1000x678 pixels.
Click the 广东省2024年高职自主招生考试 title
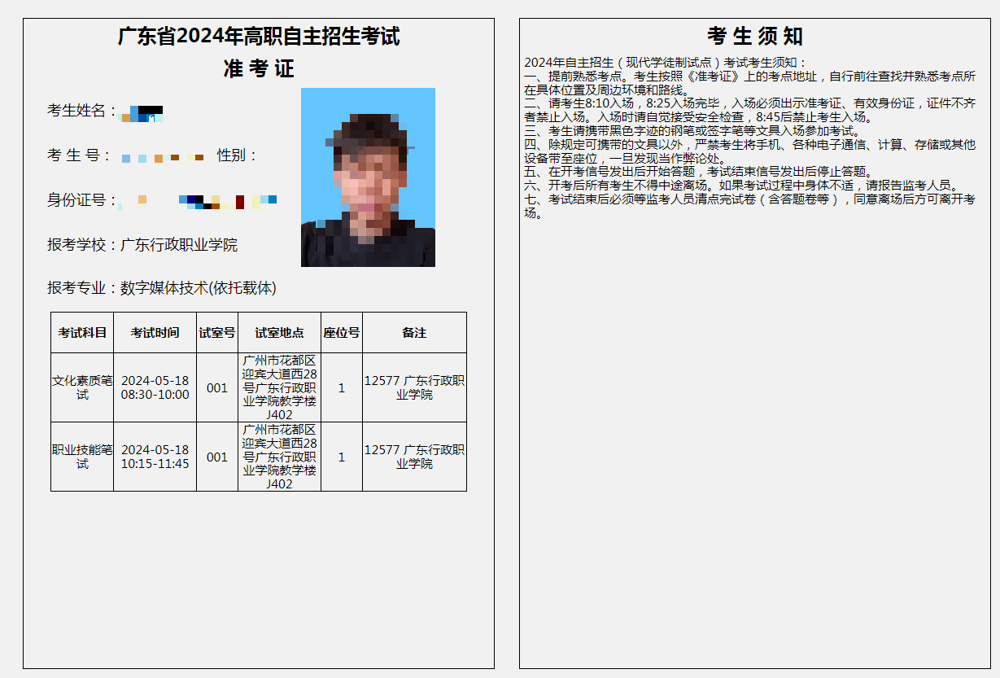[259, 37]
